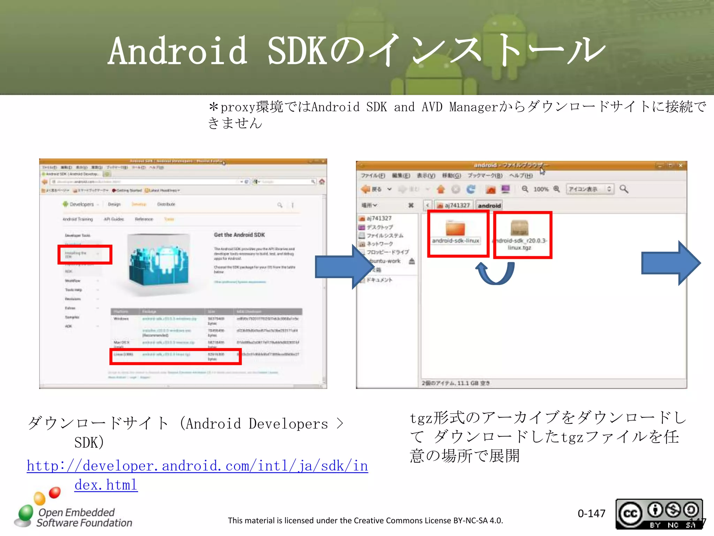Click eject icon next to ubuntu-work

tap(412, 261)
